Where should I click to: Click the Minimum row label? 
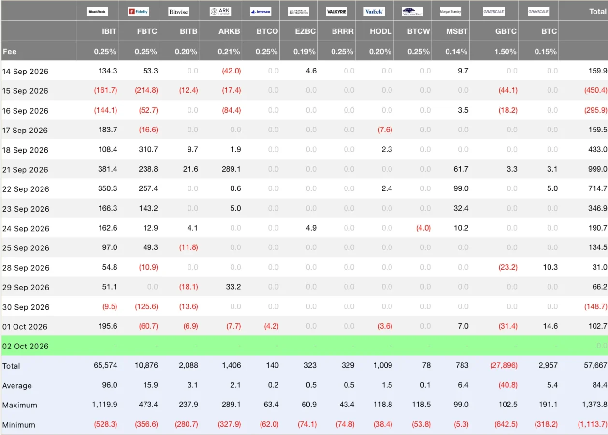click(18, 425)
